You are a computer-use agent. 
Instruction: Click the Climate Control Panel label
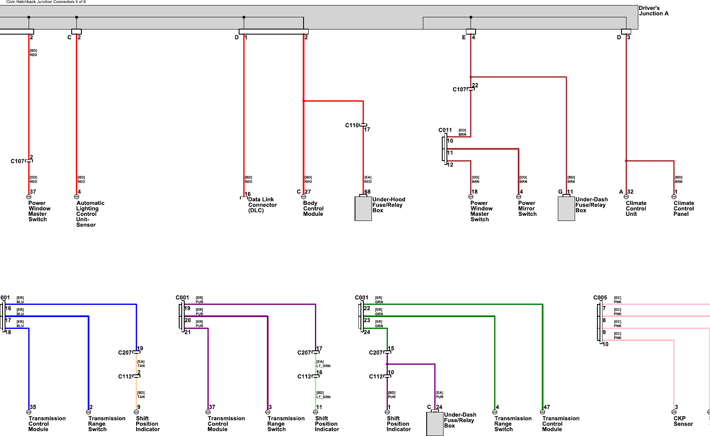683,208
